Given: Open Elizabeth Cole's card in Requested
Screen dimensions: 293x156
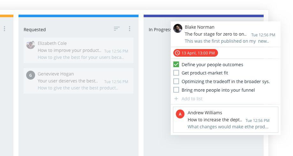Looking at the screenshot, I should (x=79, y=50).
